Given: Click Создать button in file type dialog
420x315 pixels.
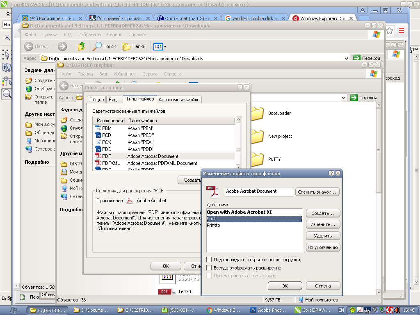Looking at the screenshot, I should [x=323, y=213].
